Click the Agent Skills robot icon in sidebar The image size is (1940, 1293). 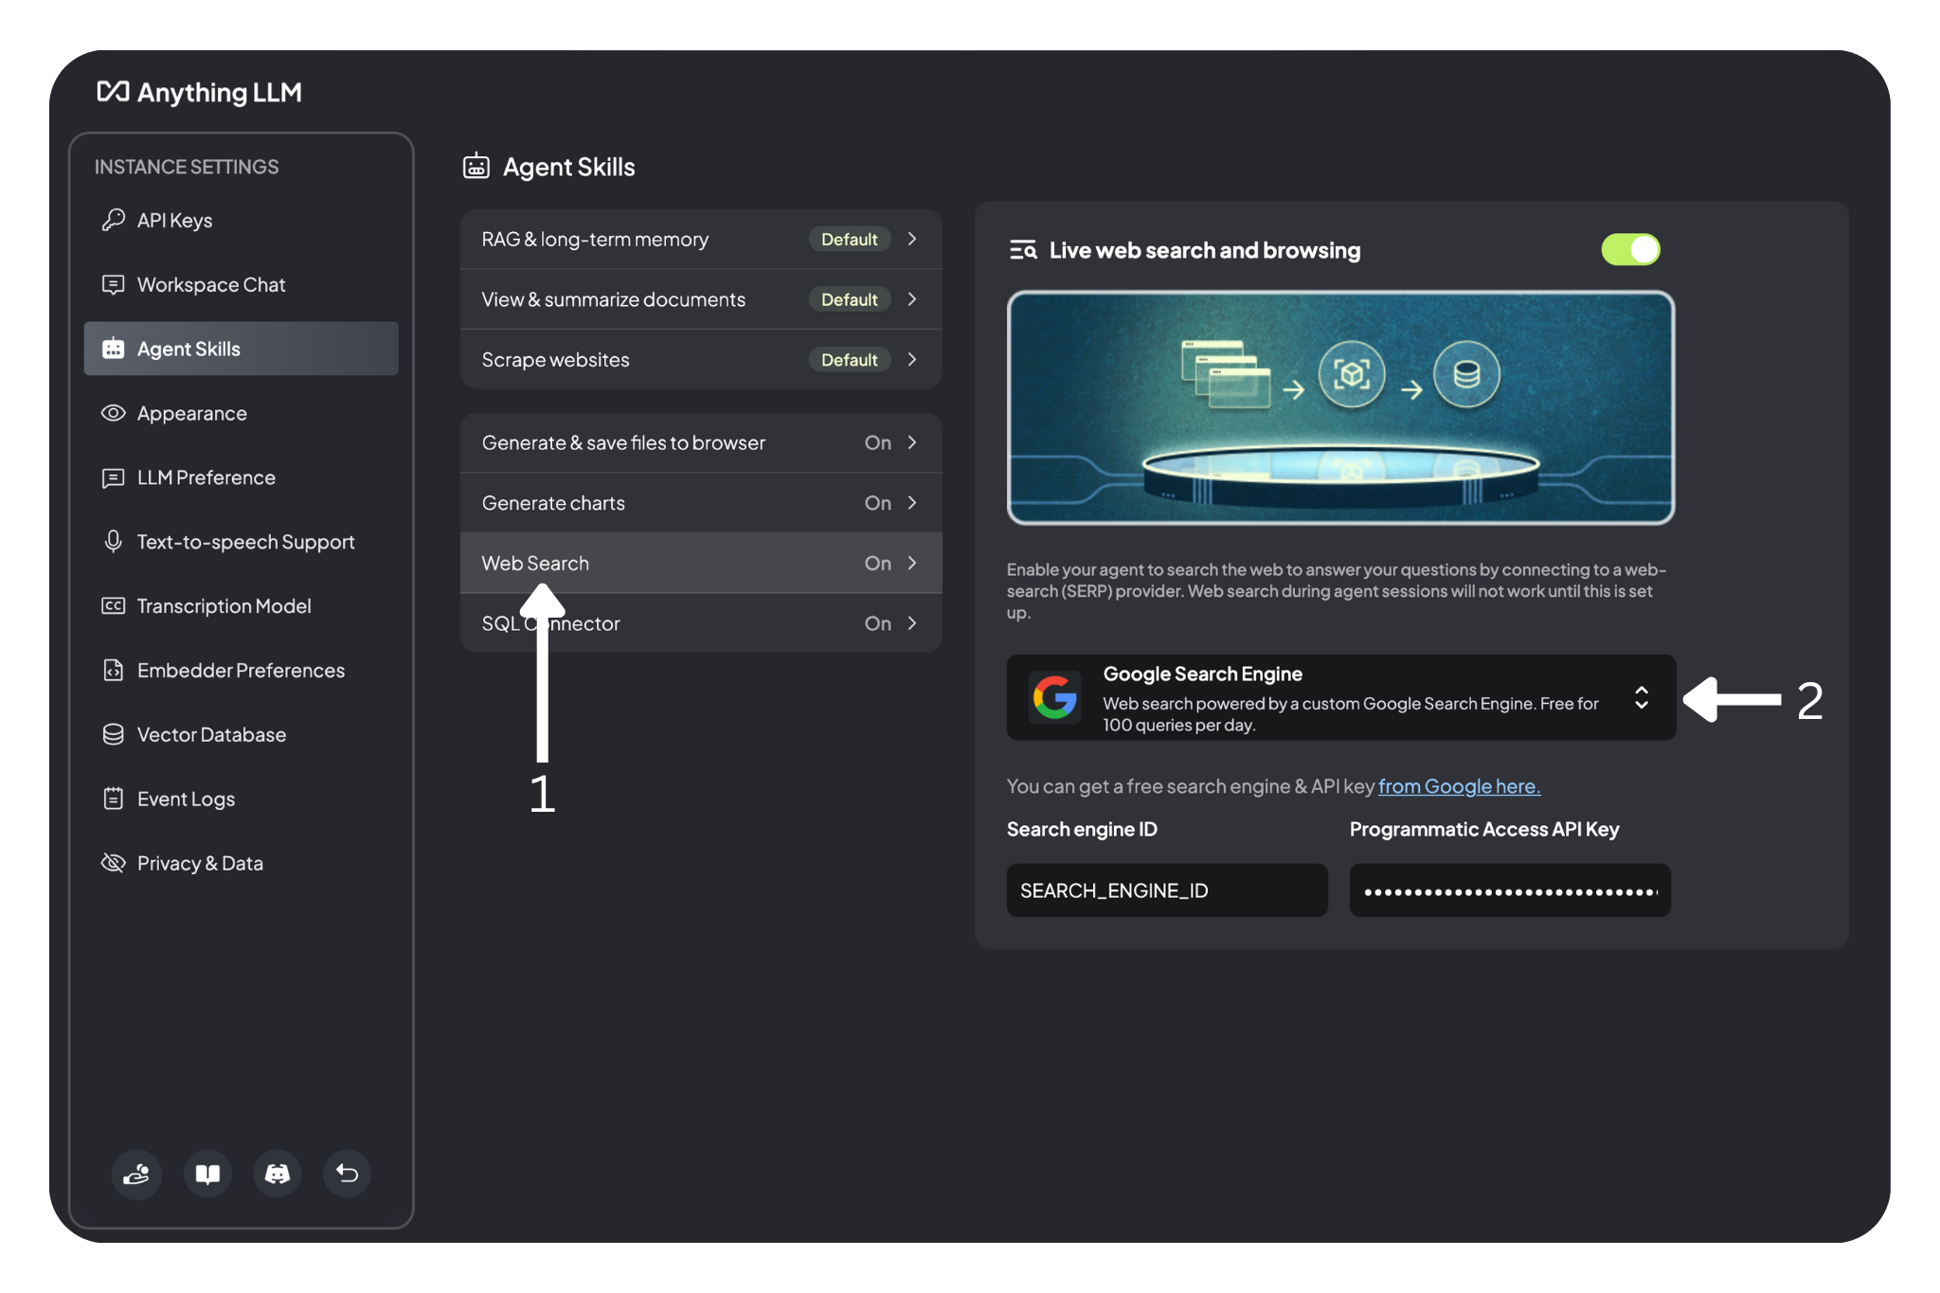click(x=114, y=349)
